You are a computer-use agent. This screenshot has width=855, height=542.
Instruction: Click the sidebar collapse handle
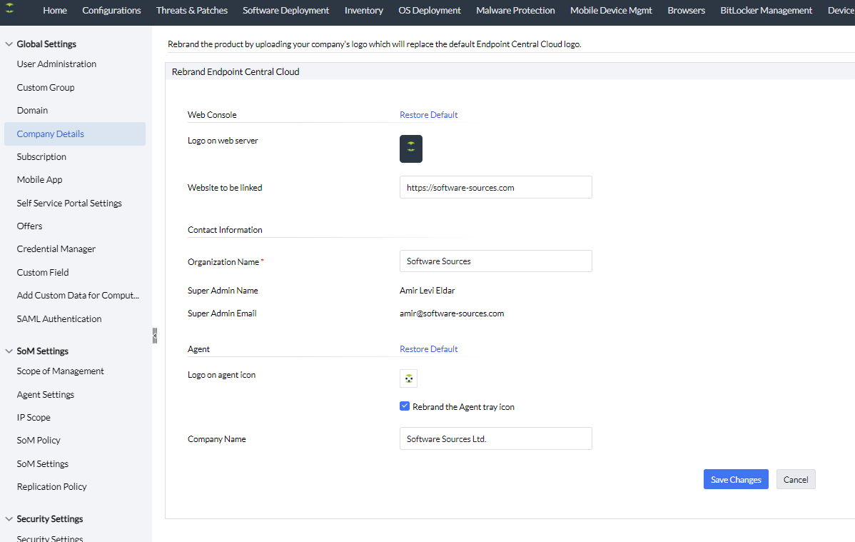pos(154,336)
